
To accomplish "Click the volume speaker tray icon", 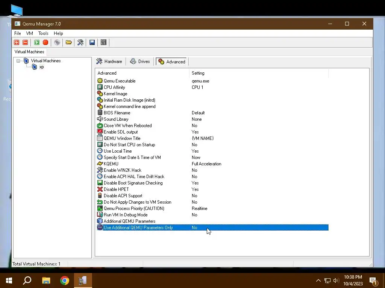I will click(336, 280).
